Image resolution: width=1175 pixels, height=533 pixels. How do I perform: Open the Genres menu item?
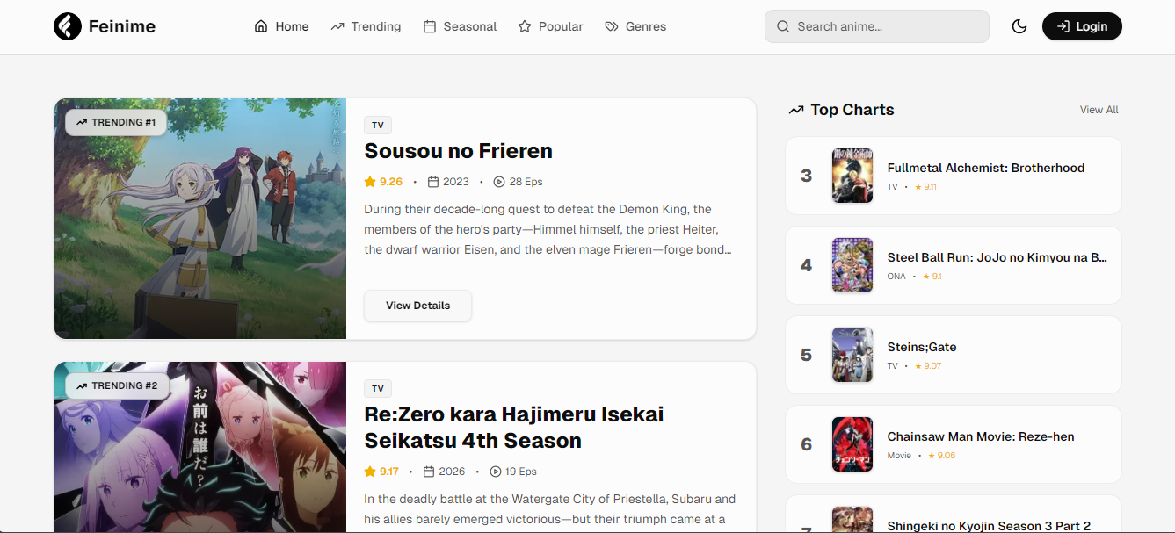pyautogui.click(x=635, y=26)
